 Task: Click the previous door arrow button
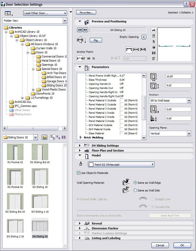tap(80, 30)
